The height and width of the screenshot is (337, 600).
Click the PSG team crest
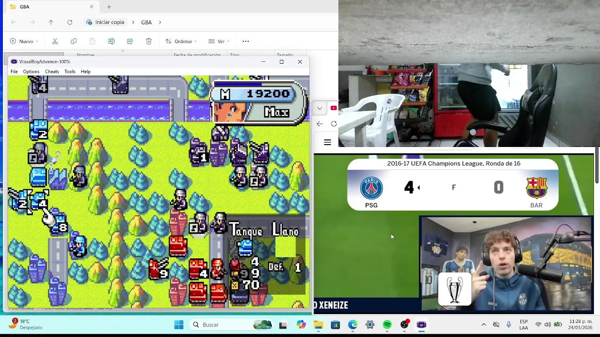click(x=371, y=188)
